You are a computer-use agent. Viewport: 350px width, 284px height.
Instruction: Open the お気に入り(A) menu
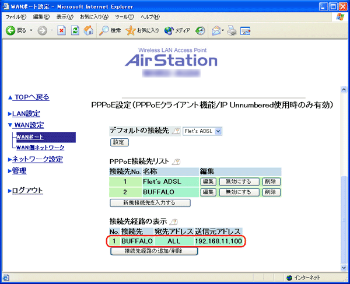pyautogui.click(x=94, y=17)
